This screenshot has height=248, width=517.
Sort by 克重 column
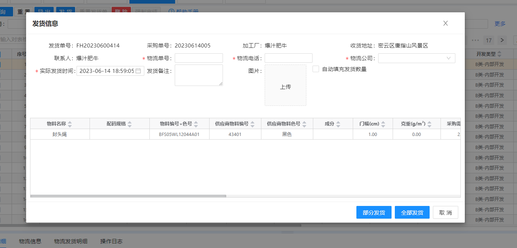point(430,124)
